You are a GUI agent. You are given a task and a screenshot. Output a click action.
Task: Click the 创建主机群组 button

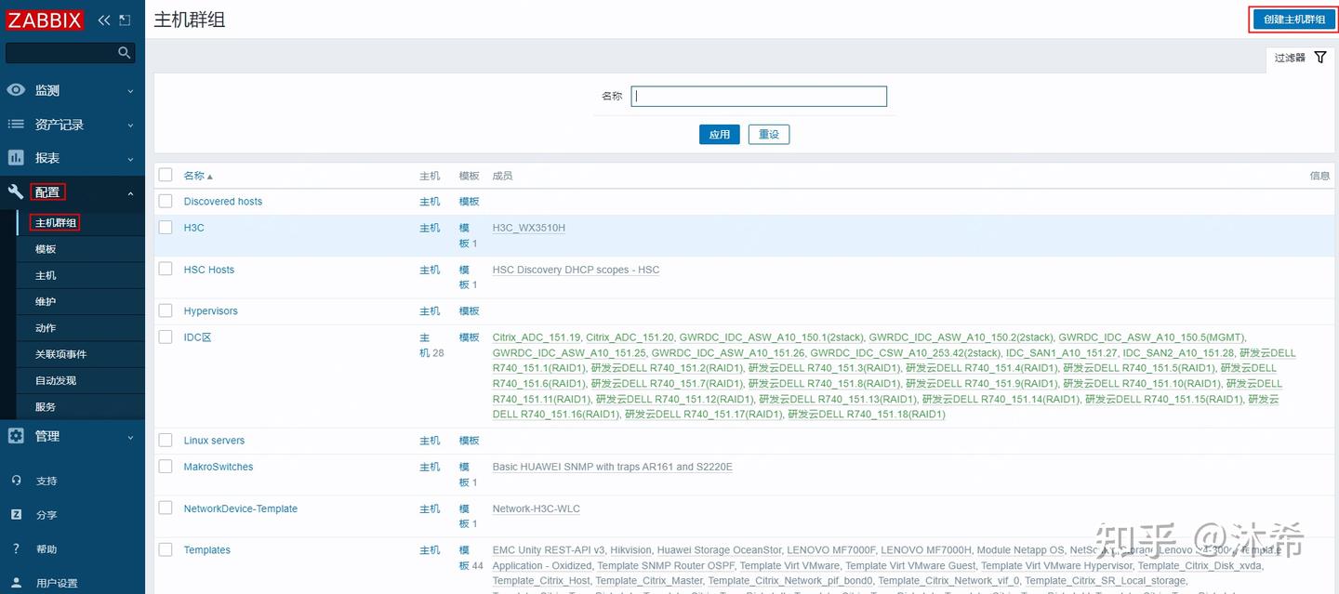pyautogui.click(x=1293, y=19)
